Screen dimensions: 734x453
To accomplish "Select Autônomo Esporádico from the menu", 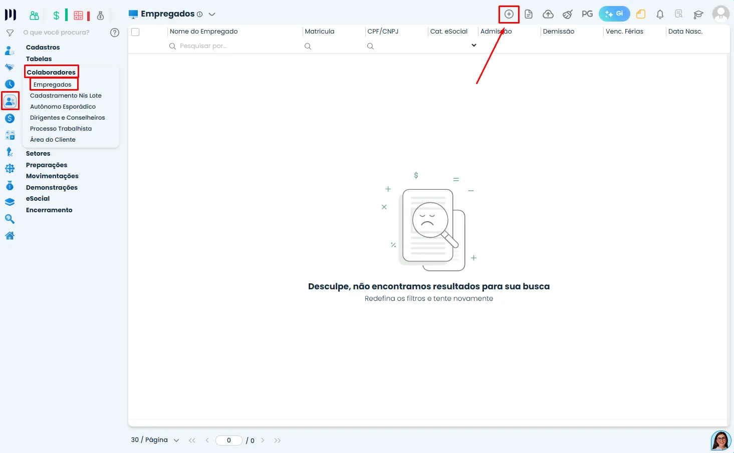I will pyautogui.click(x=63, y=106).
